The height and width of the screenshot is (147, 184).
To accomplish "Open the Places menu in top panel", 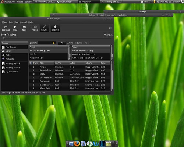I will pyautogui.click(x=20, y=1).
